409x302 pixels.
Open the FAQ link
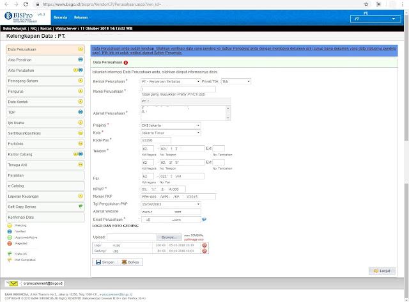pos(33,29)
